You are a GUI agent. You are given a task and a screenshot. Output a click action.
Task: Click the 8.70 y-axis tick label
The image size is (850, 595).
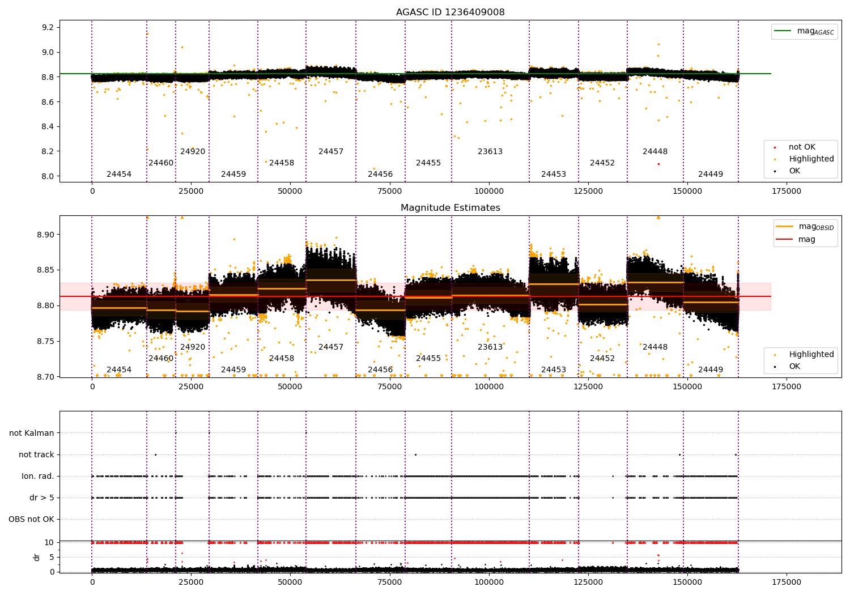pyautogui.click(x=46, y=377)
